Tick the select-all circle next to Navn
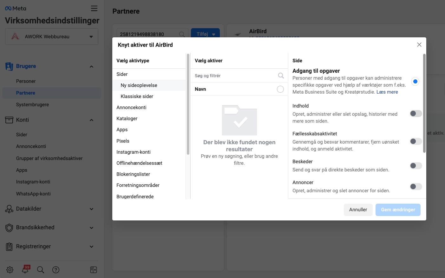The image size is (445, 278). click(280, 89)
